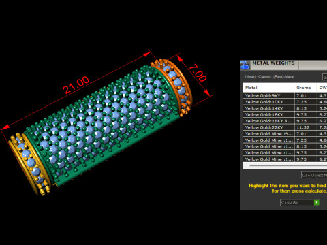Image resolution: width=327 pixels, height=245 pixels.
Task: Click the green arrow beside Calculate
Action: [x=316, y=202]
